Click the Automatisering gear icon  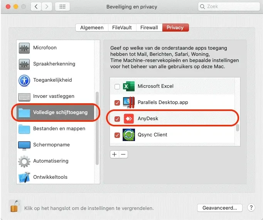(x=24, y=161)
